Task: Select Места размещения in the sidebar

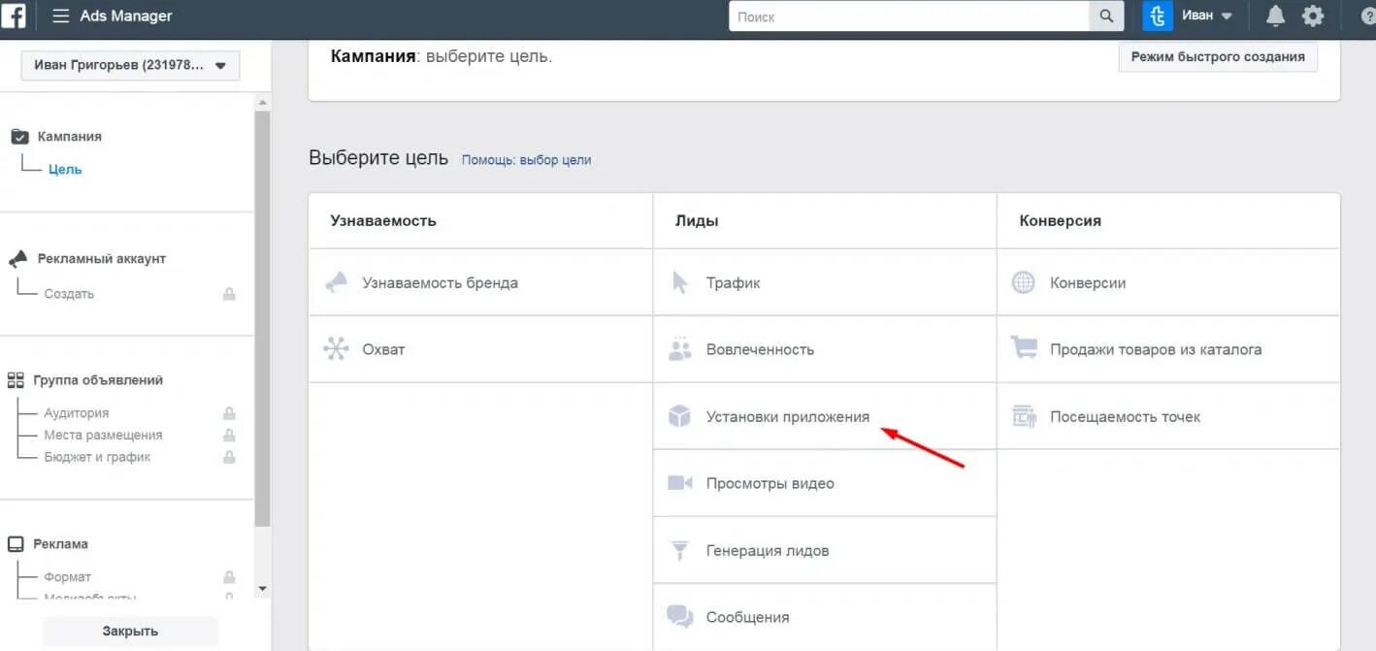Action: pyautogui.click(x=103, y=435)
